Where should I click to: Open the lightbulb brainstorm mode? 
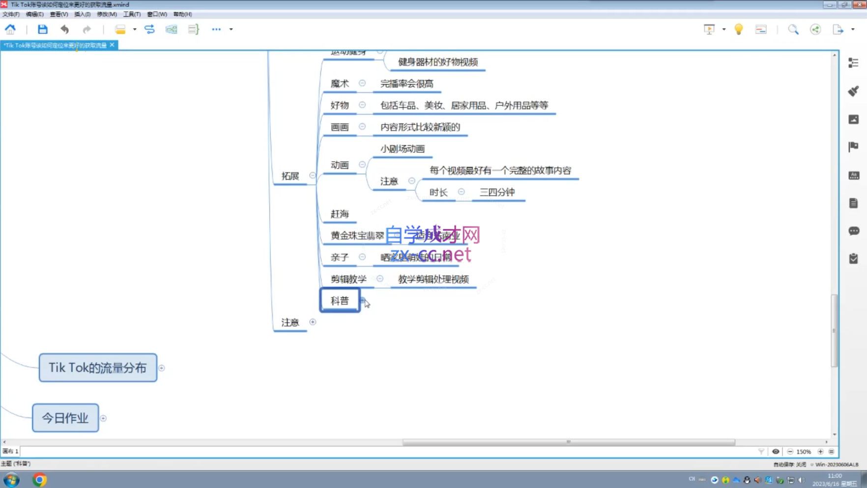click(738, 30)
